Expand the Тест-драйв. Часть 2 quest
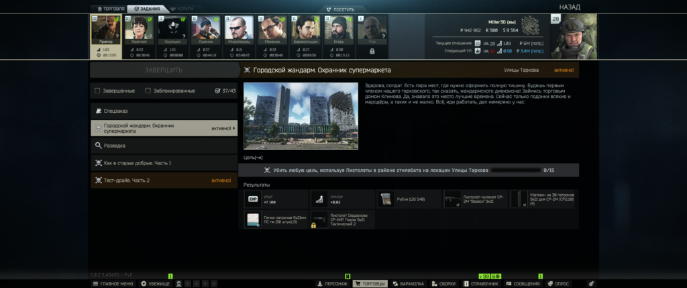The width and height of the screenshot is (687, 288). click(164, 180)
